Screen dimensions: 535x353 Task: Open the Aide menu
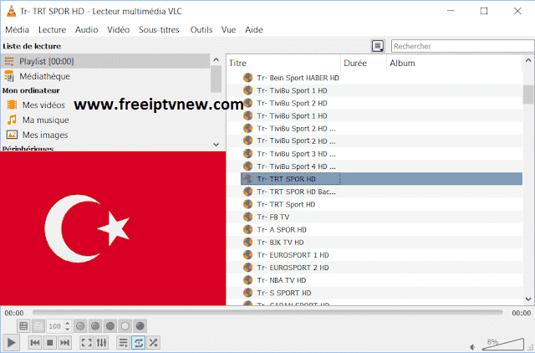(x=254, y=30)
